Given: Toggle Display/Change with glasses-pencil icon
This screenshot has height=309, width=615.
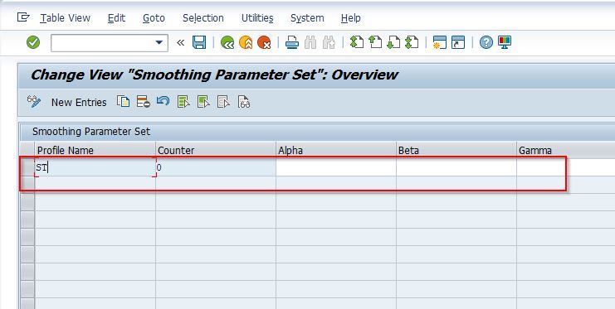Looking at the screenshot, I should [34, 102].
